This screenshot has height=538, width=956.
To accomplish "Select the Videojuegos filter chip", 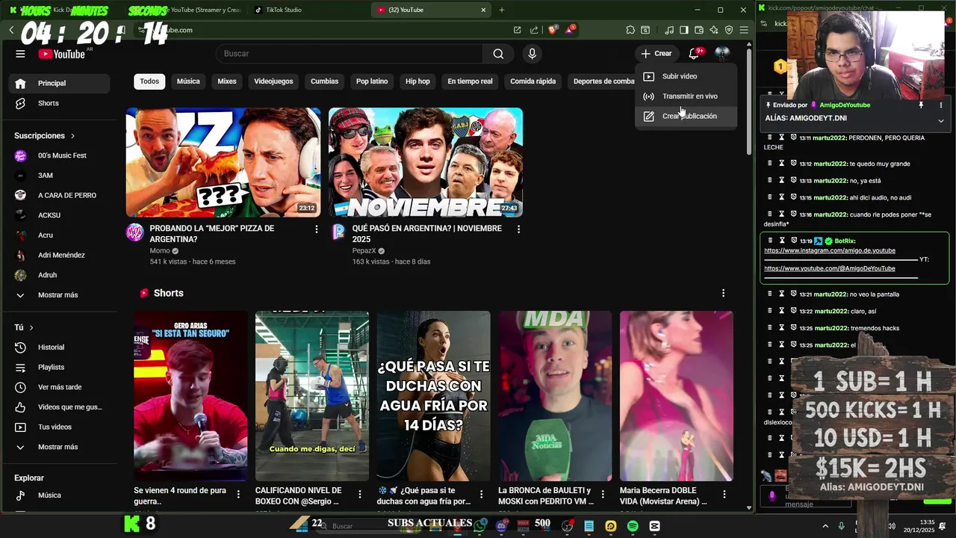I will pyautogui.click(x=273, y=81).
